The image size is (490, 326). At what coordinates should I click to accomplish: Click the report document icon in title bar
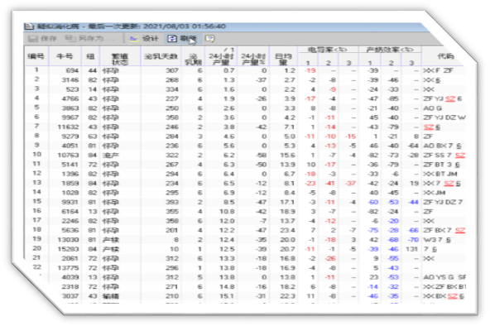(29, 26)
